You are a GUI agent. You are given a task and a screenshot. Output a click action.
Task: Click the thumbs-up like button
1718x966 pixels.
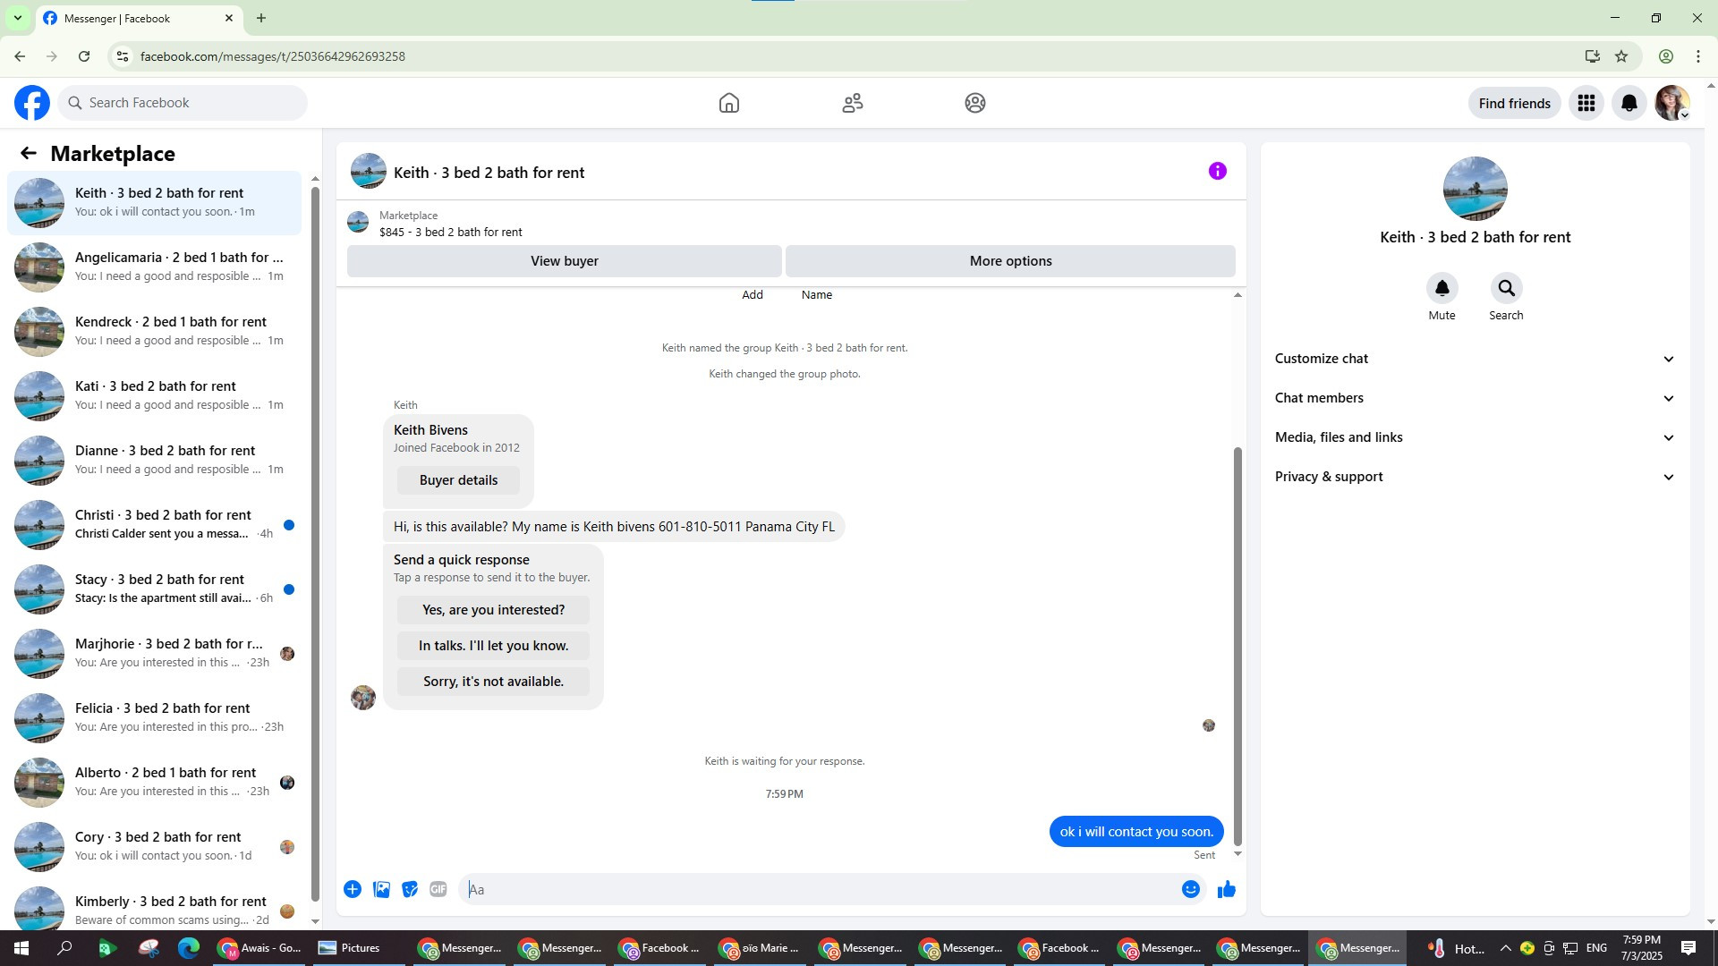1226,889
